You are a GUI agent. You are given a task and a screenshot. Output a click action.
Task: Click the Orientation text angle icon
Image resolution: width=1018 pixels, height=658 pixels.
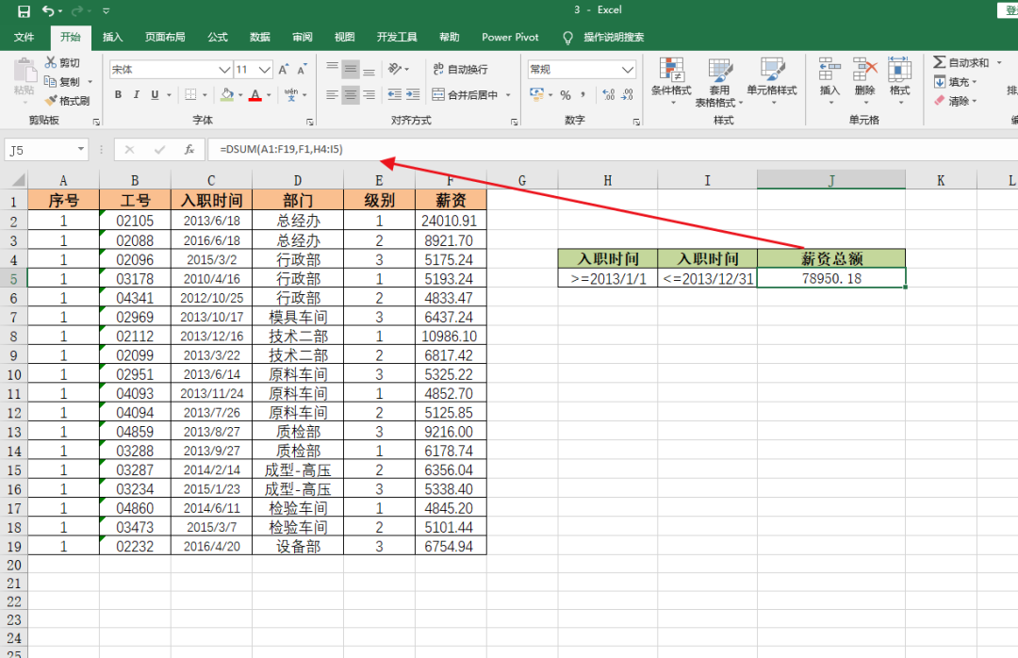(395, 70)
